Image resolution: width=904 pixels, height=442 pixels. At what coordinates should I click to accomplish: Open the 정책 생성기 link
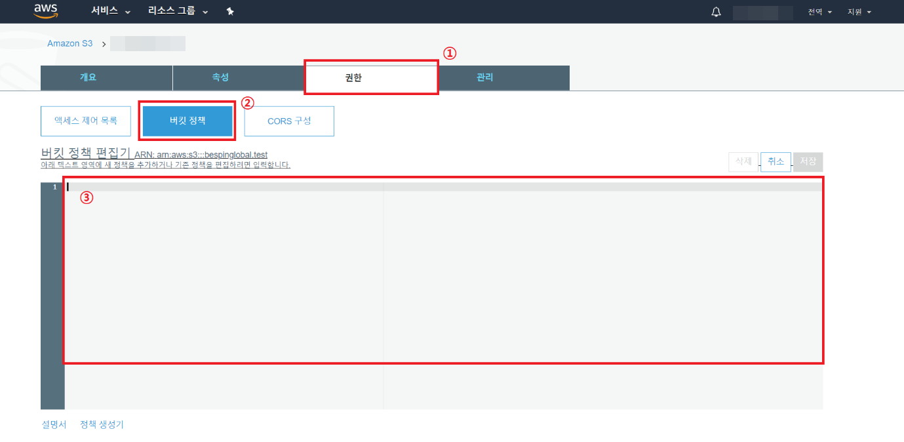102,424
